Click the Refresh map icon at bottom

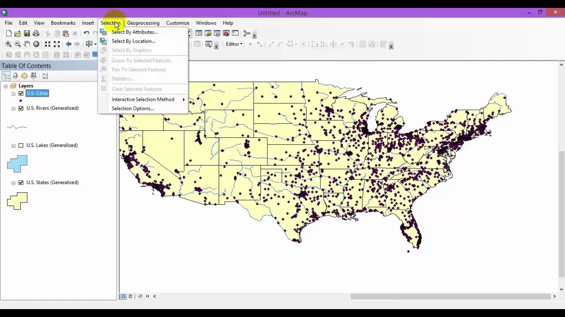click(x=140, y=296)
